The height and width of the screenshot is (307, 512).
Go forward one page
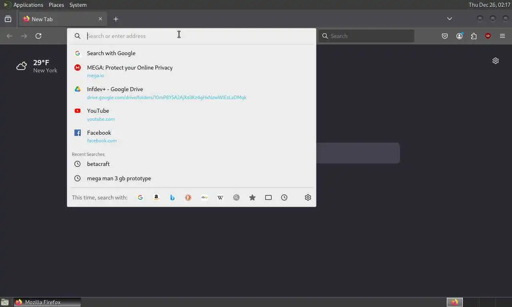(24, 36)
